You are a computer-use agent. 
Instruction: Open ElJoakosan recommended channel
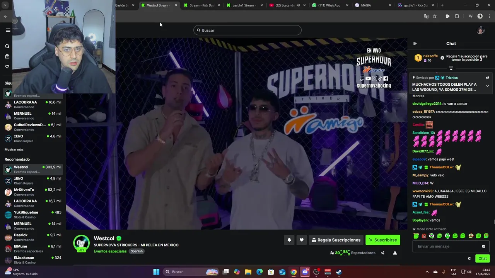[33, 259]
